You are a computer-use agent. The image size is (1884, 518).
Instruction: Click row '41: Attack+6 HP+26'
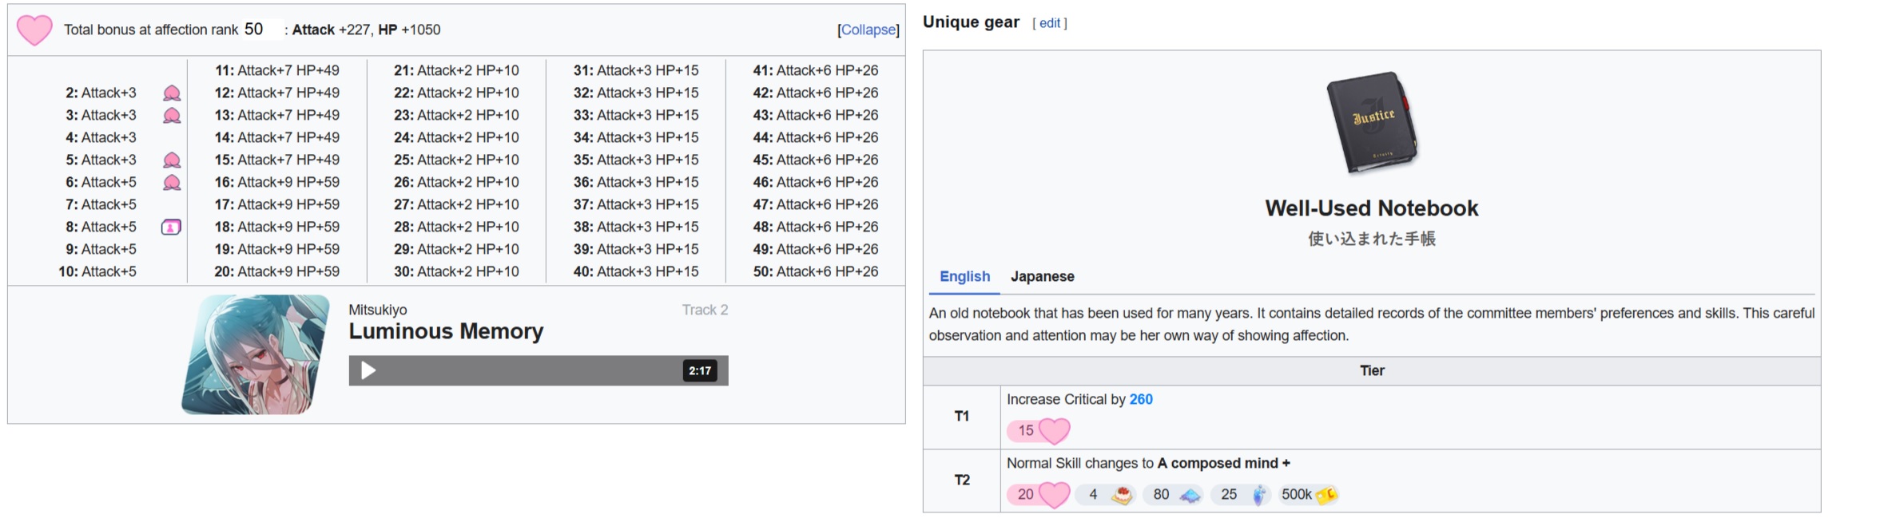coord(815,71)
